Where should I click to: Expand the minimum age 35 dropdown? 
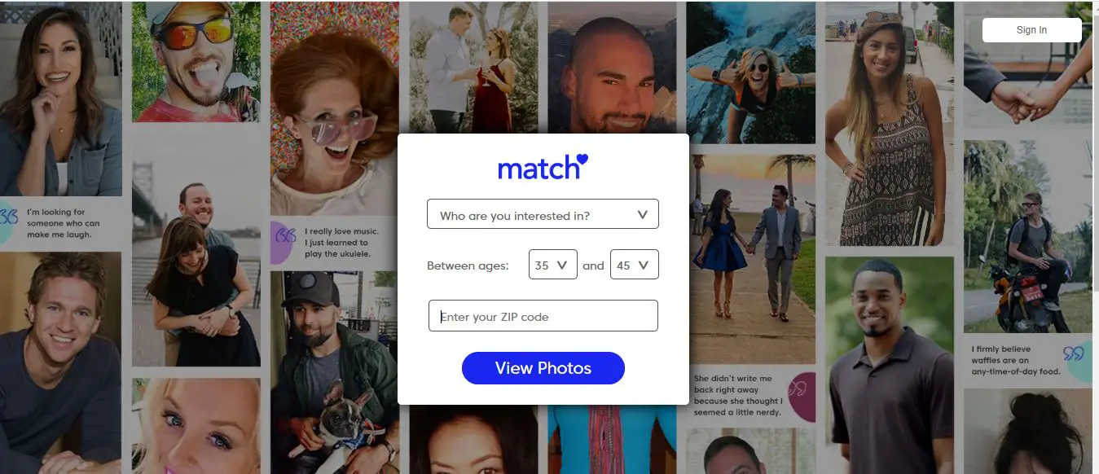[552, 266]
